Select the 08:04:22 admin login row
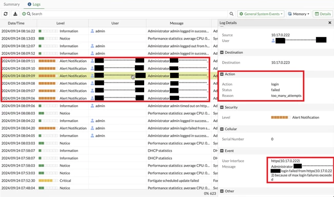 pos(109,121)
